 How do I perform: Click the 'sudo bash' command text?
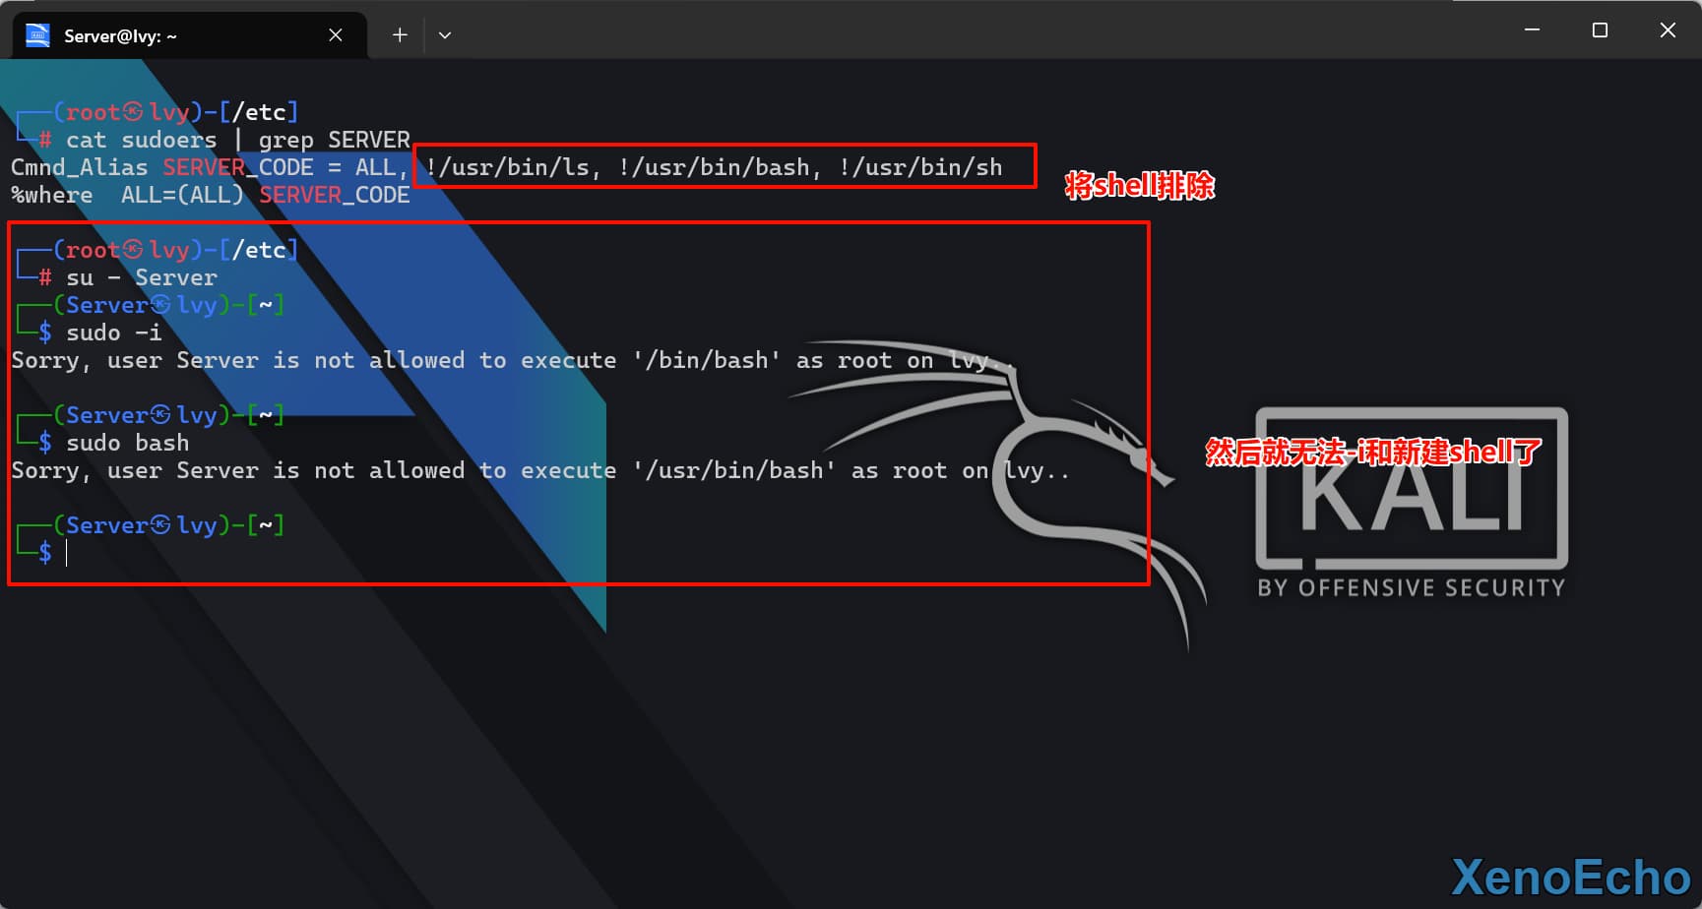[127, 443]
